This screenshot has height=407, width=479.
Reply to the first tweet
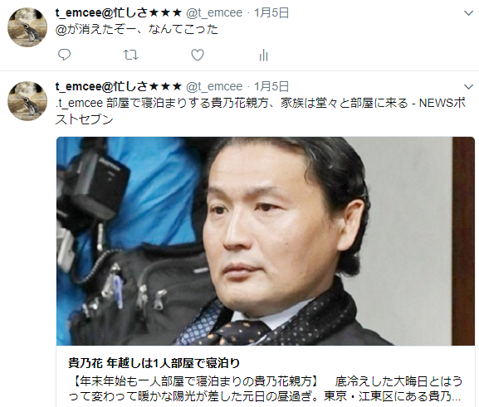click(x=64, y=55)
